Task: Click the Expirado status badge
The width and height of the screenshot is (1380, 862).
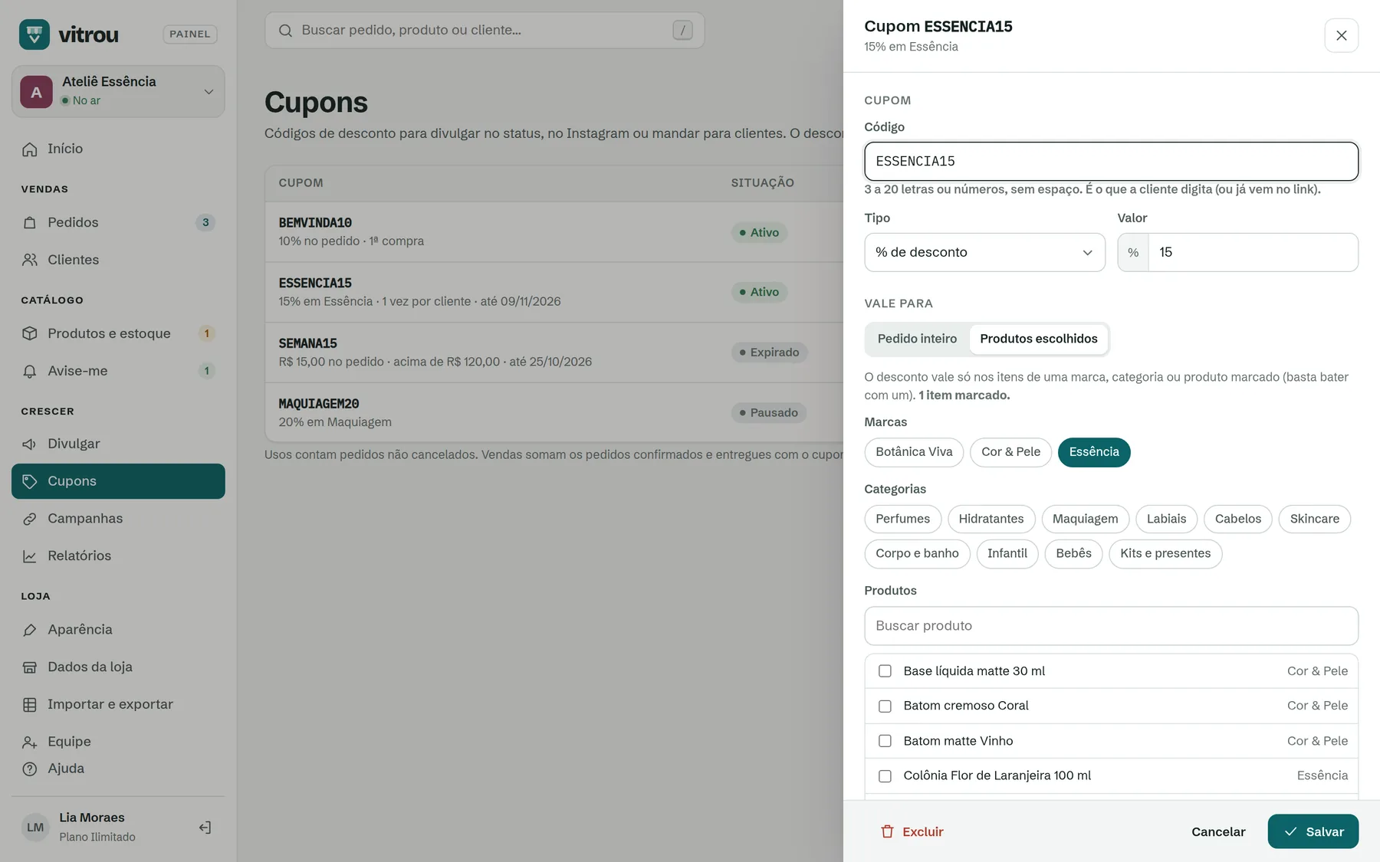Action: (769, 352)
